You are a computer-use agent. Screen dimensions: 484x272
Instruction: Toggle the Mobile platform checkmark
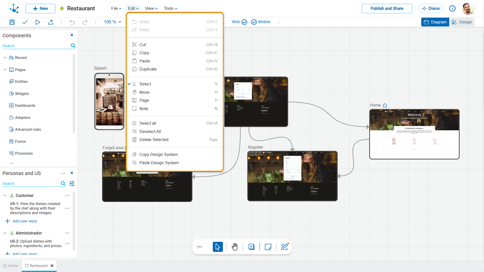[x=254, y=22]
